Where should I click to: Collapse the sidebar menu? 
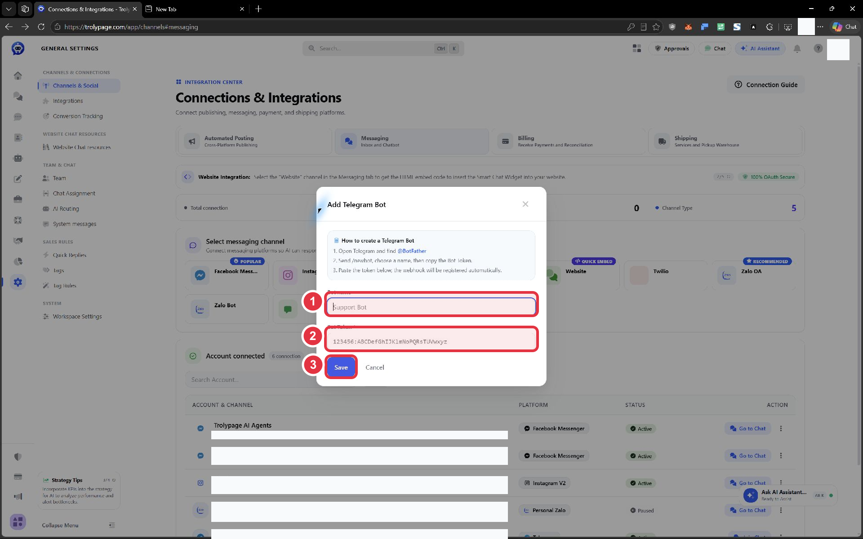pos(79,525)
